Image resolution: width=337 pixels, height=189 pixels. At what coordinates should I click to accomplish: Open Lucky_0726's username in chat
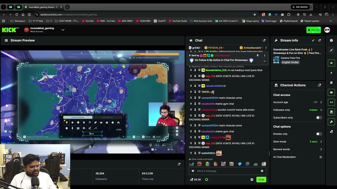(217, 138)
